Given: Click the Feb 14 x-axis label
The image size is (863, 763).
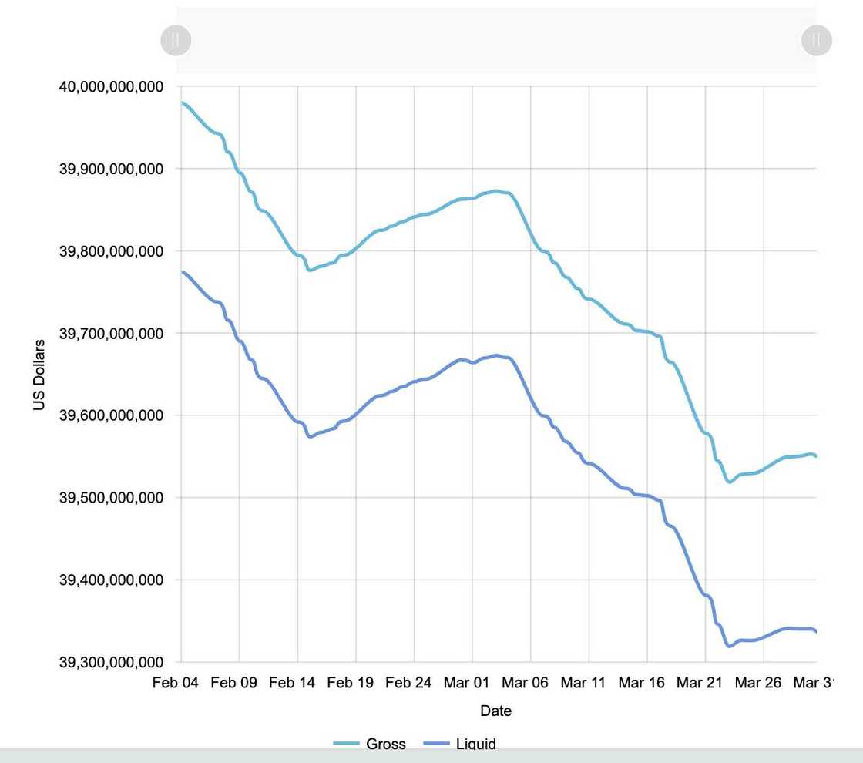Looking at the screenshot, I should (x=292, y=683).
